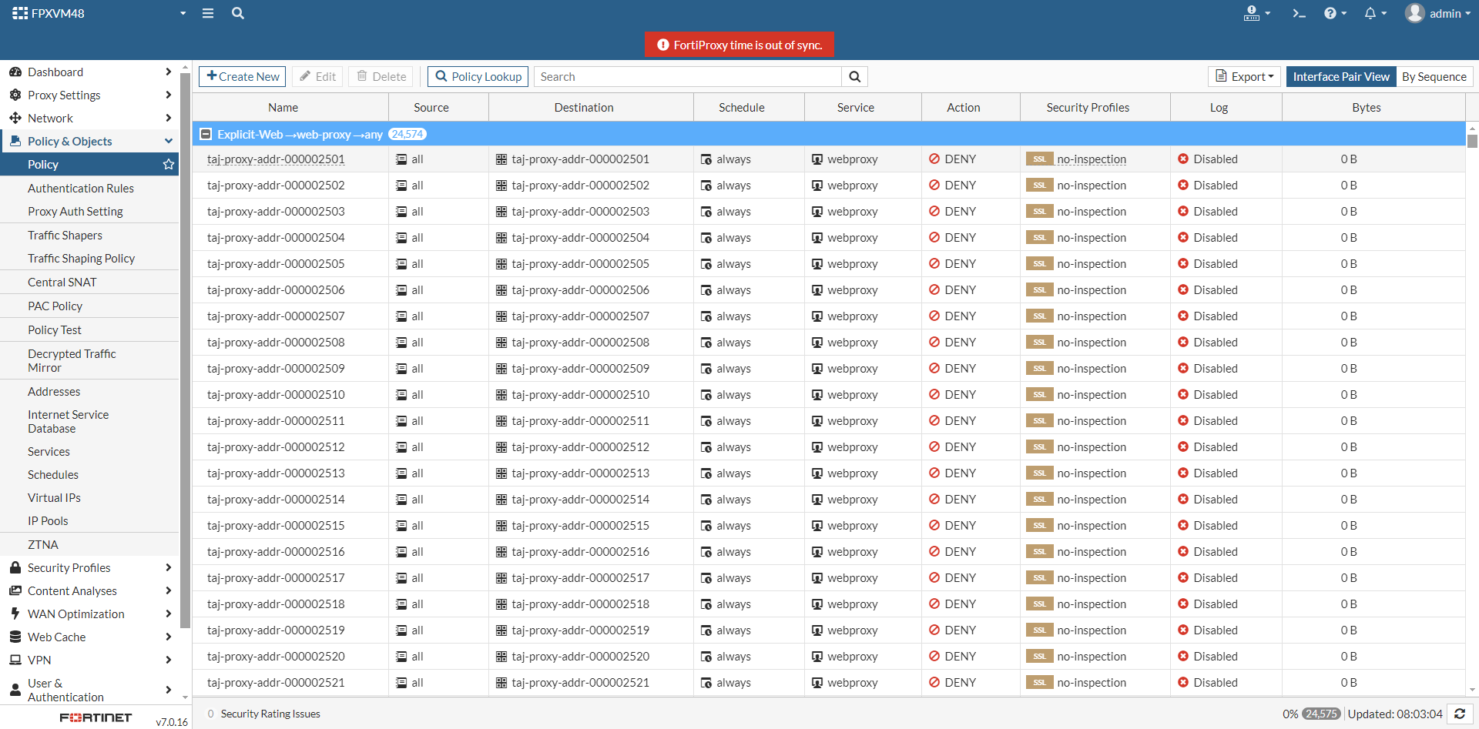Viewport: 1479px width, 729px height.
Task: Click the Create New button
Action: pyautogui.click(x=243, y=76)
